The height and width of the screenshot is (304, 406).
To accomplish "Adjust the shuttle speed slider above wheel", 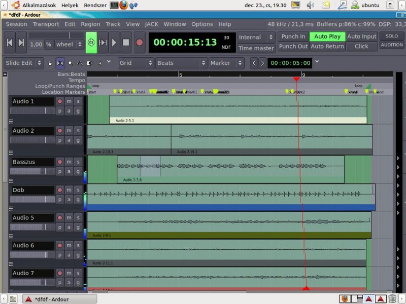I will pyautogui.click(x=56, y=35).
